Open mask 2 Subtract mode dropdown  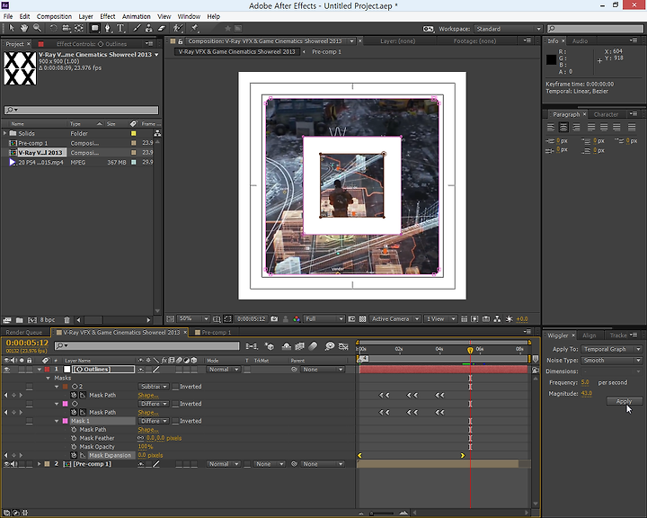point(153,387)
